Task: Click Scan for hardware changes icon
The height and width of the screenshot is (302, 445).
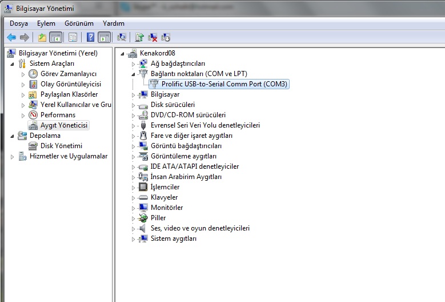Action: pos(122,37)
